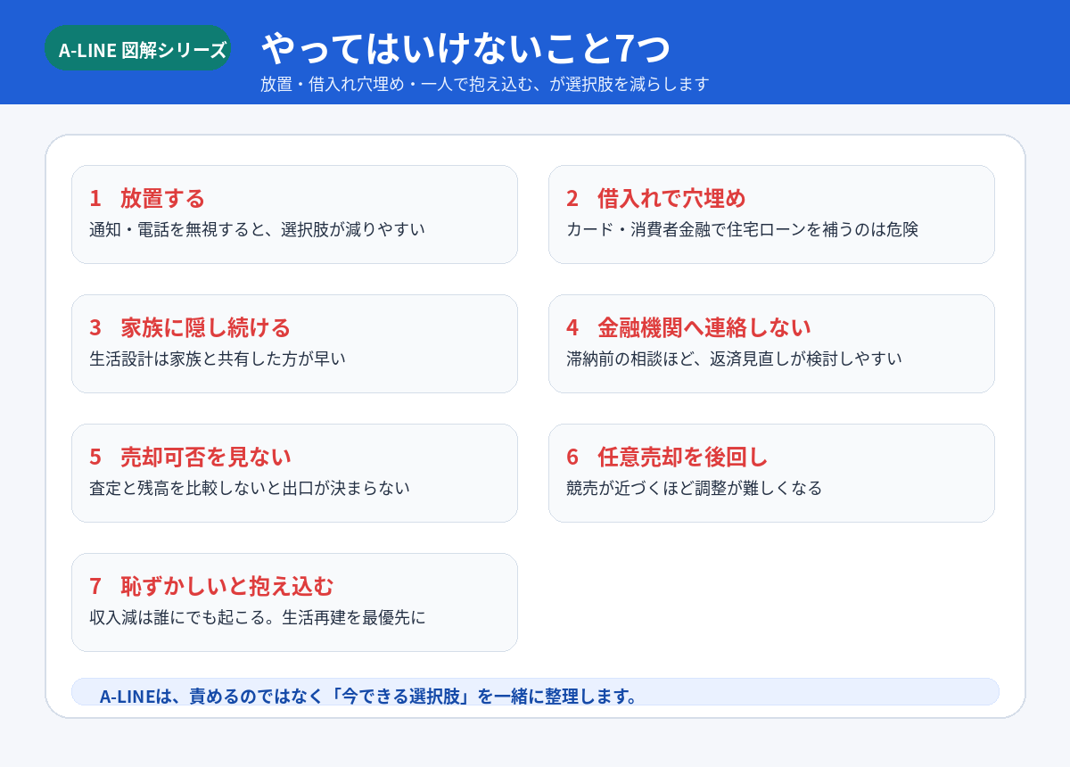Click the subtitle text under the title

[x=484, y=84]
